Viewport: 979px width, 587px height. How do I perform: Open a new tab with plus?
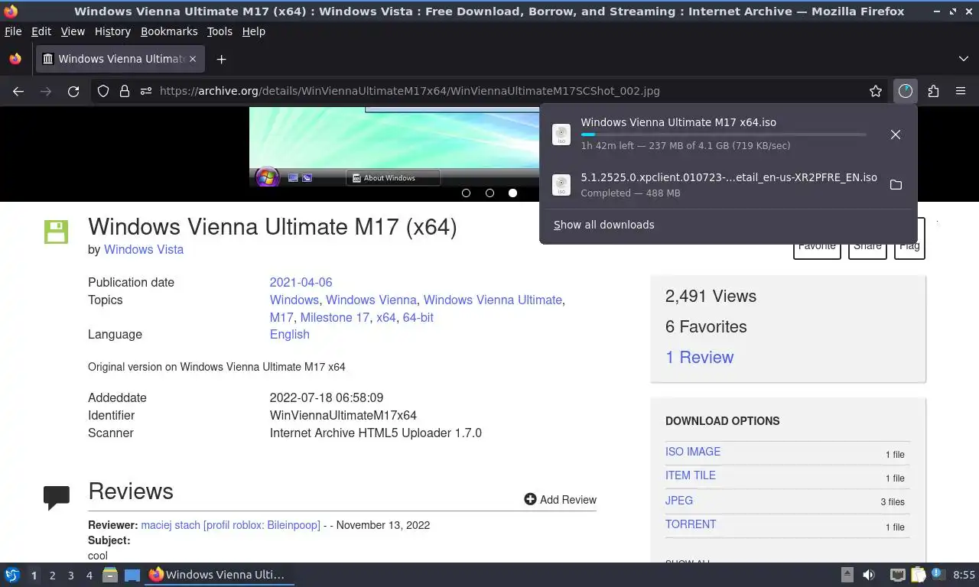pos(221,59)
